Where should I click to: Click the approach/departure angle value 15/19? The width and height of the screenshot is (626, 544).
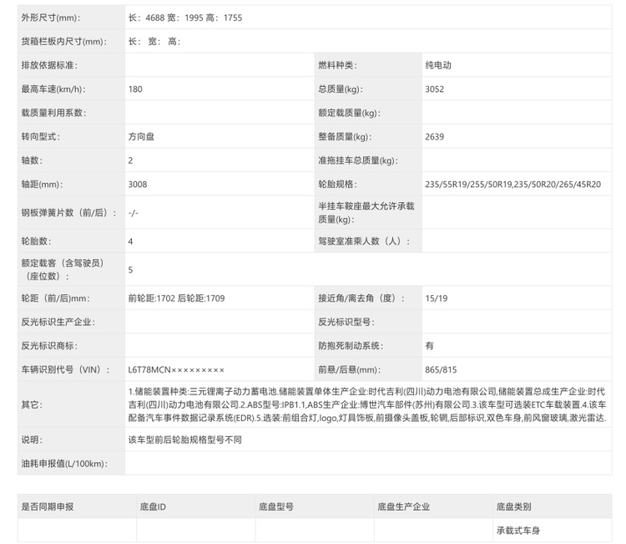(x=436, y=298)
